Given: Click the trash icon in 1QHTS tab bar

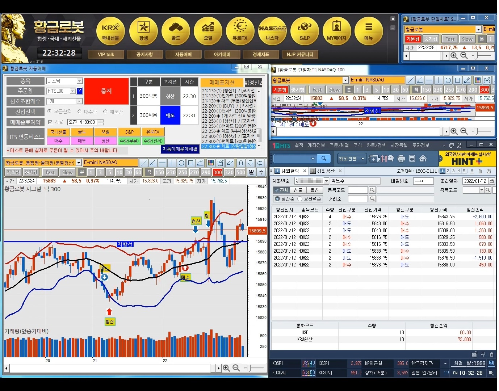Looking at the screenshot, I should click(x=480, y=171).
